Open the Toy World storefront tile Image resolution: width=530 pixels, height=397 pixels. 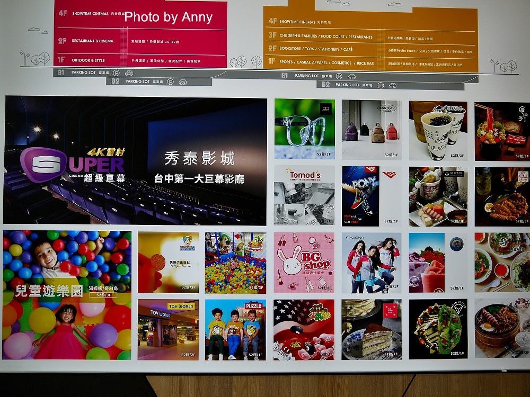coord(169,329)
